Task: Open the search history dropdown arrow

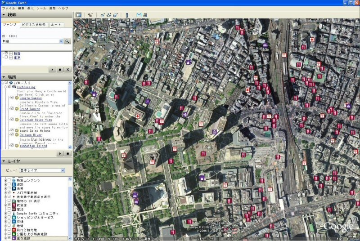Action: pos(61,41)
